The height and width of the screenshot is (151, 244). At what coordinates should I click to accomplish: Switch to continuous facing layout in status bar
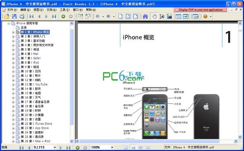tap(141, 147)
